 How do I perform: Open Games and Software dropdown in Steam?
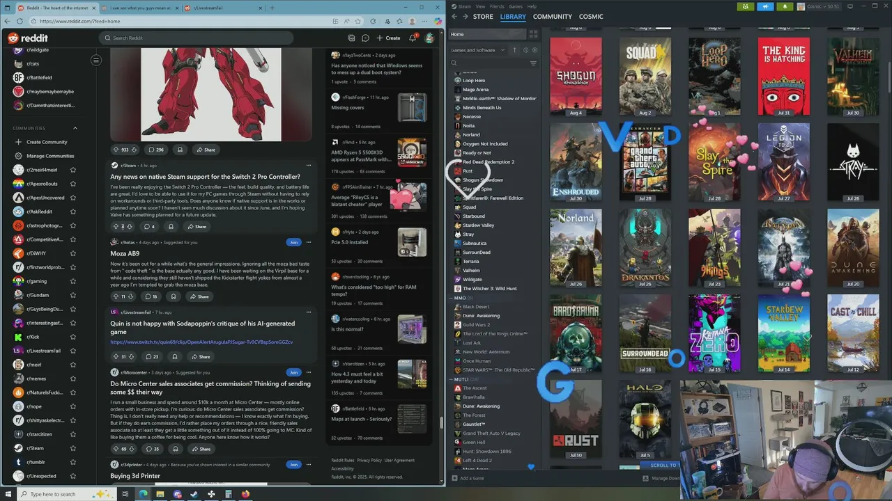477,50
